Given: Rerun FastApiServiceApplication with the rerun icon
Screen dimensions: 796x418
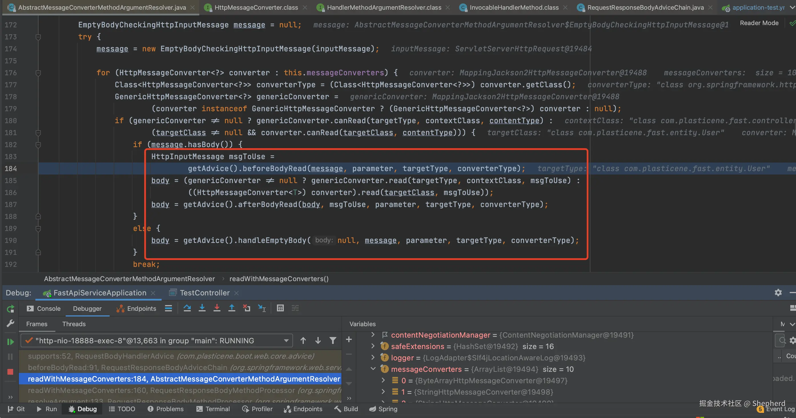Looking at the screenshot, I should [10, 309].
